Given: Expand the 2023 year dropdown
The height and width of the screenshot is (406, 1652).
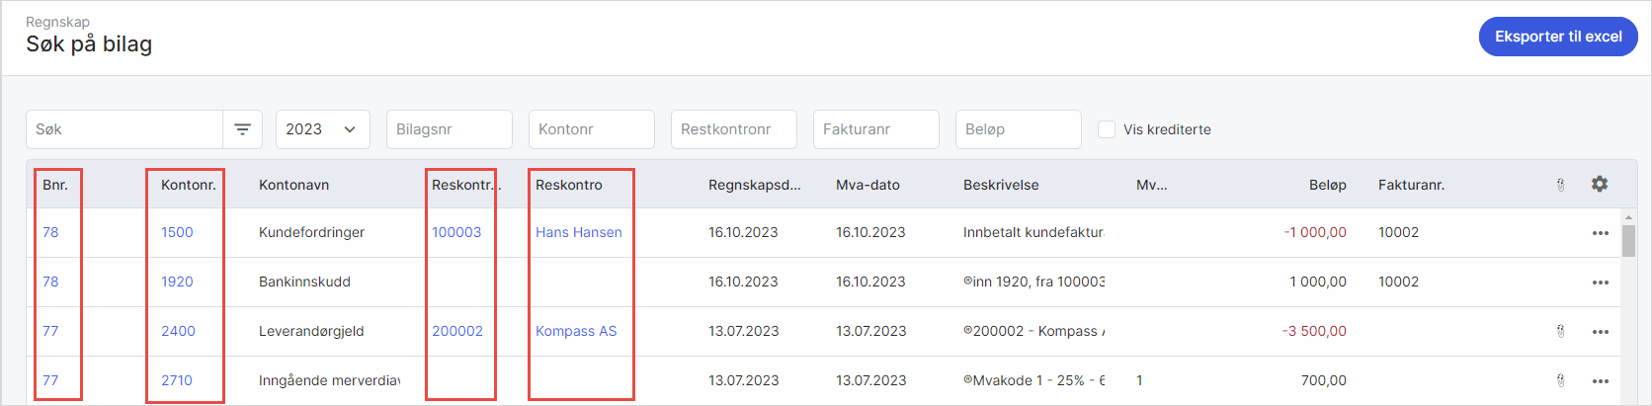Looking at the screenshot, I should pos(322,129).
